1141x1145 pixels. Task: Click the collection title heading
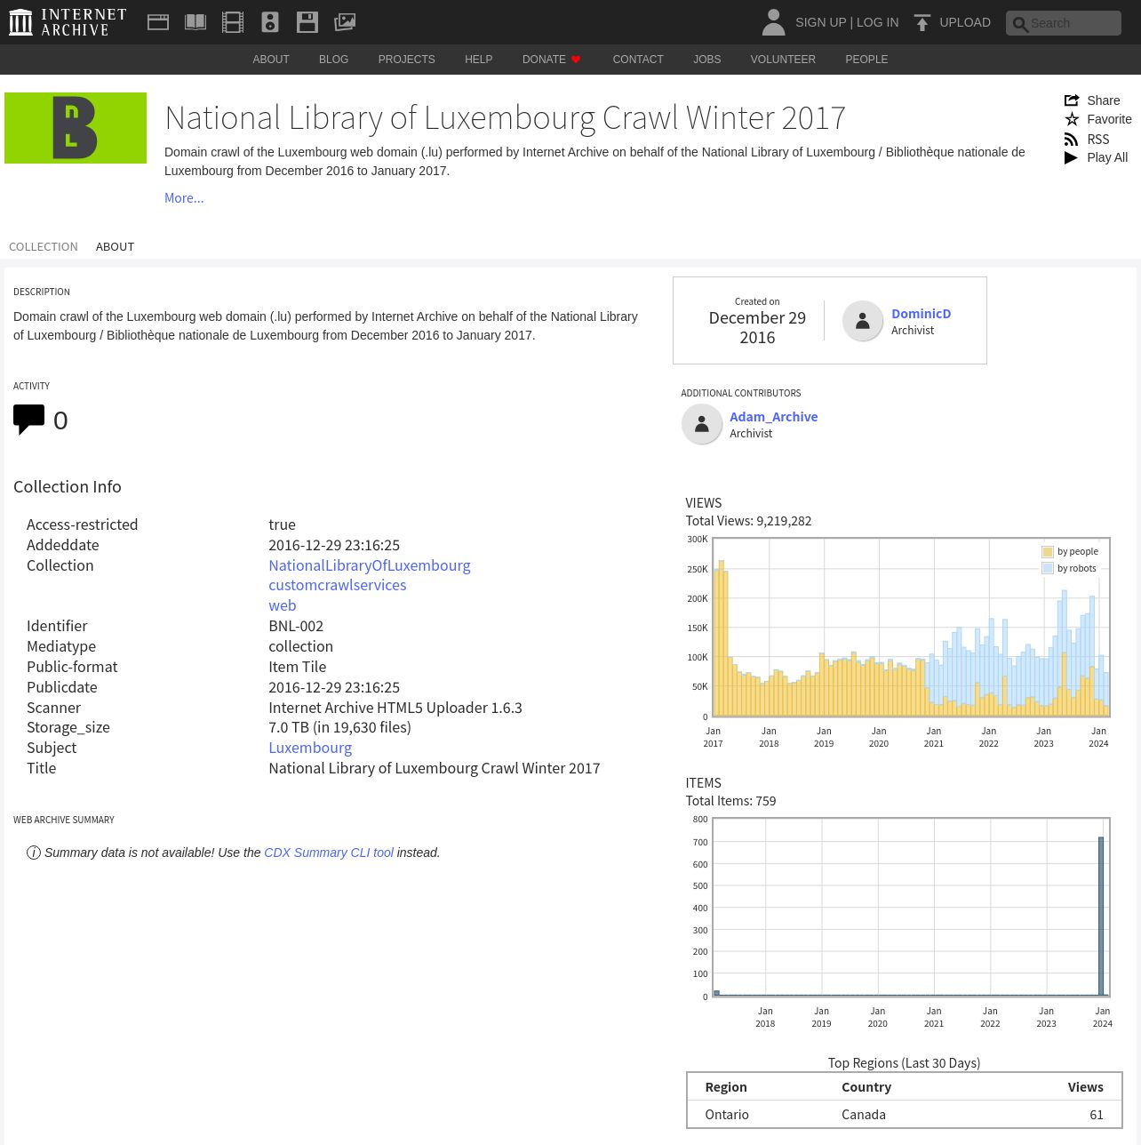click(505, 117)
